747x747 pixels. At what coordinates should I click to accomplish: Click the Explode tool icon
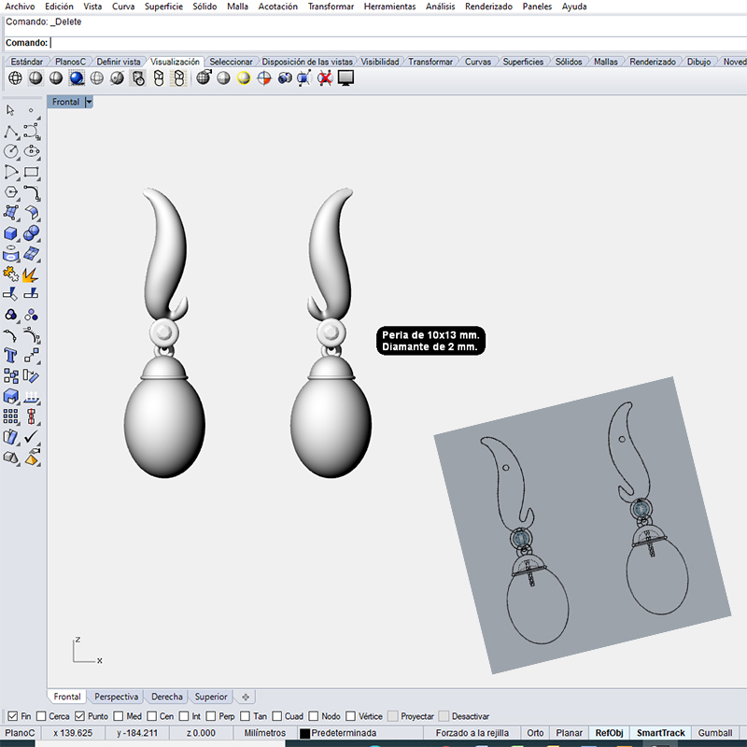(x=32, y=275)
